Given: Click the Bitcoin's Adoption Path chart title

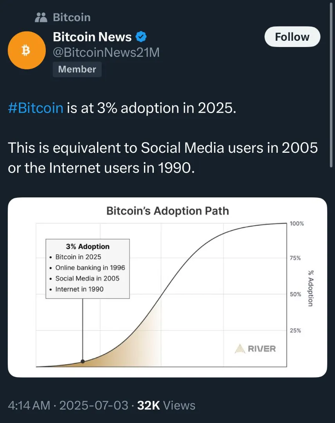Looking at the screenshot, I should [x=167, y=211].
